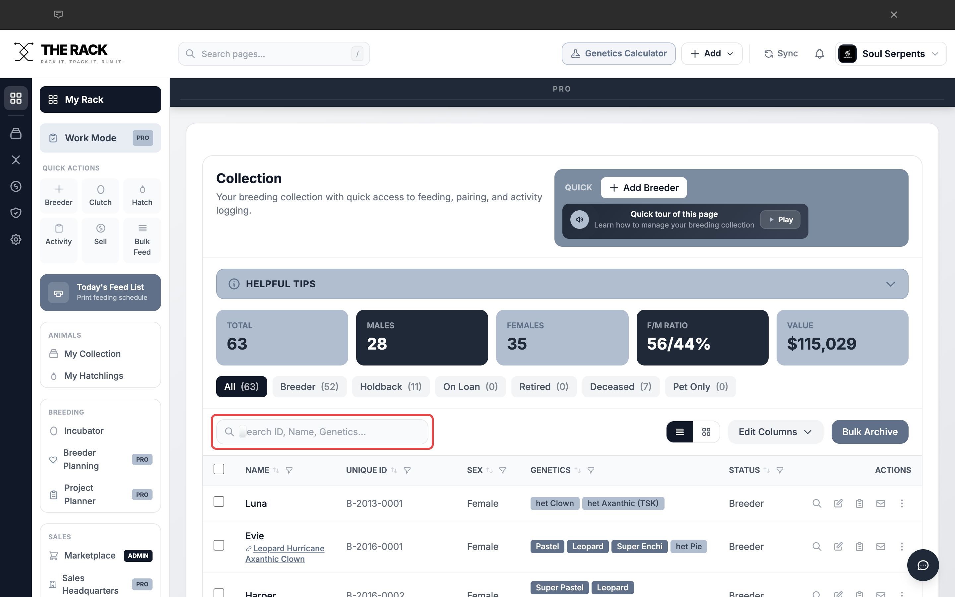Open three-dot menu for Luna row

902,503
